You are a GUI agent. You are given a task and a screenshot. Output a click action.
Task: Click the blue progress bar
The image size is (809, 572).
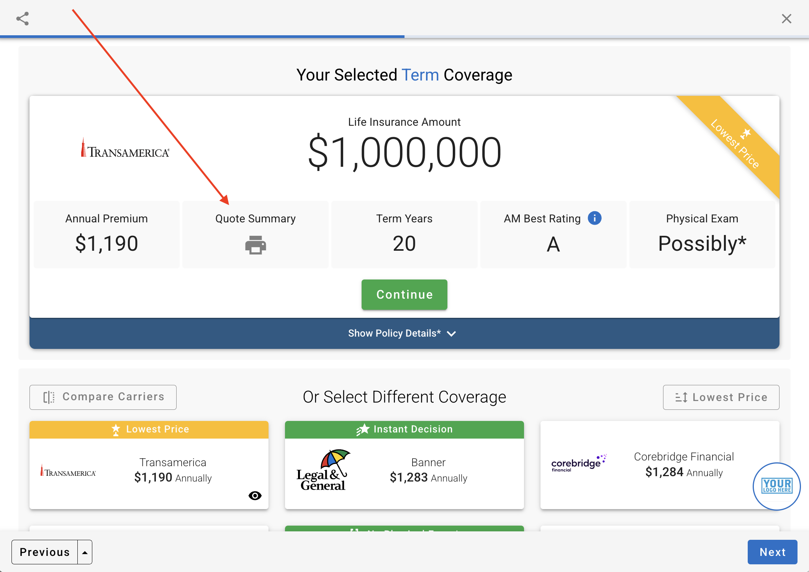click(x=202, y=36)
